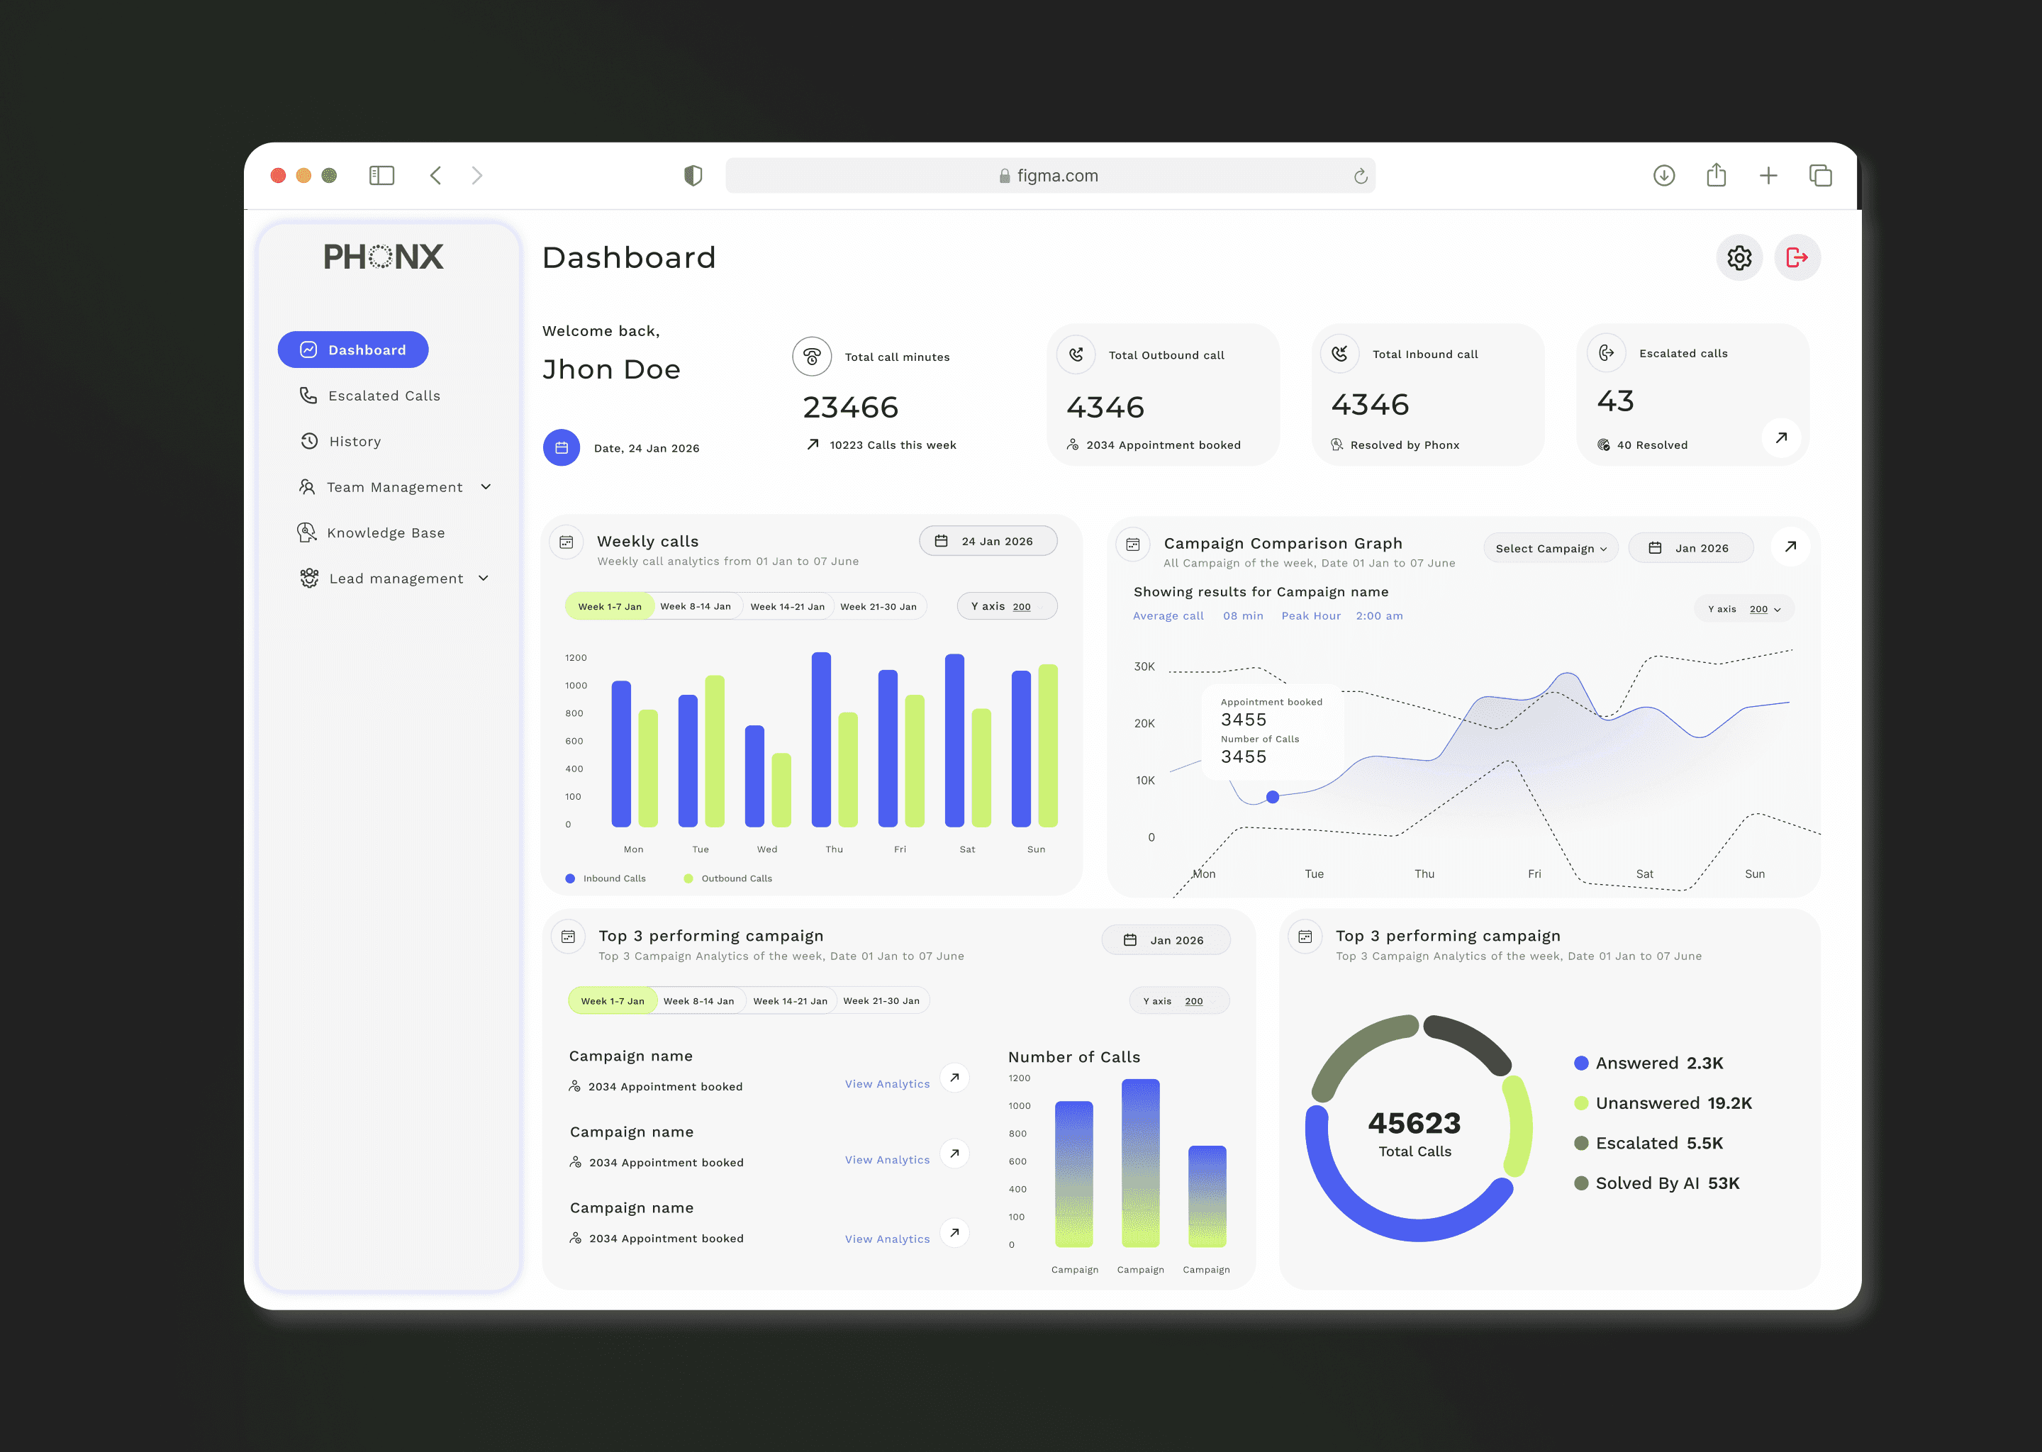Click the privacy shield icon
This screenshot has height=1452, width=2042.
(x=693, y=175)
